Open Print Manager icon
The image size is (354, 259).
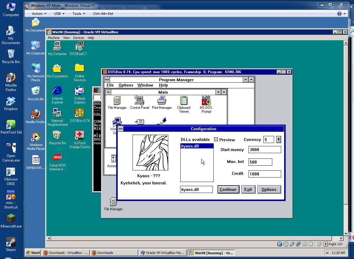(162, 101)
